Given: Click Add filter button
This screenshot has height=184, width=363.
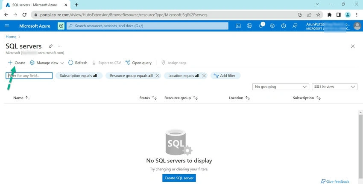Looking at the screenshot, I should 225,75.
